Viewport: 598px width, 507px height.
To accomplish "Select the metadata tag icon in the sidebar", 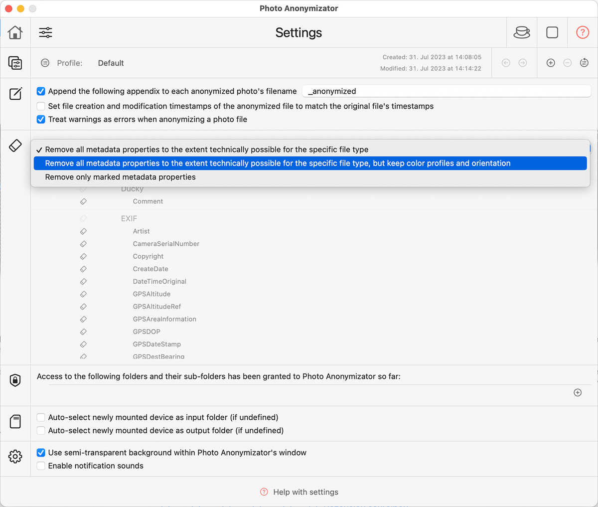I will (15, 145).
